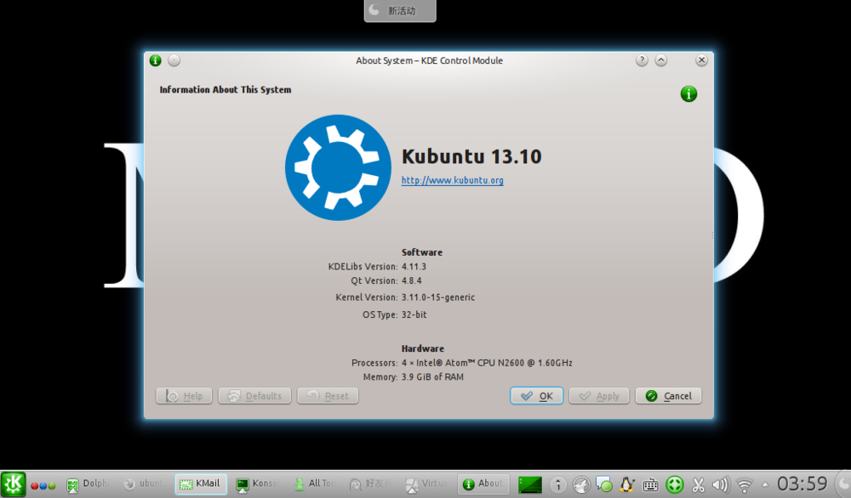Open the volume speaker tray icon
The image size is (851, 498).
[720, 484]
